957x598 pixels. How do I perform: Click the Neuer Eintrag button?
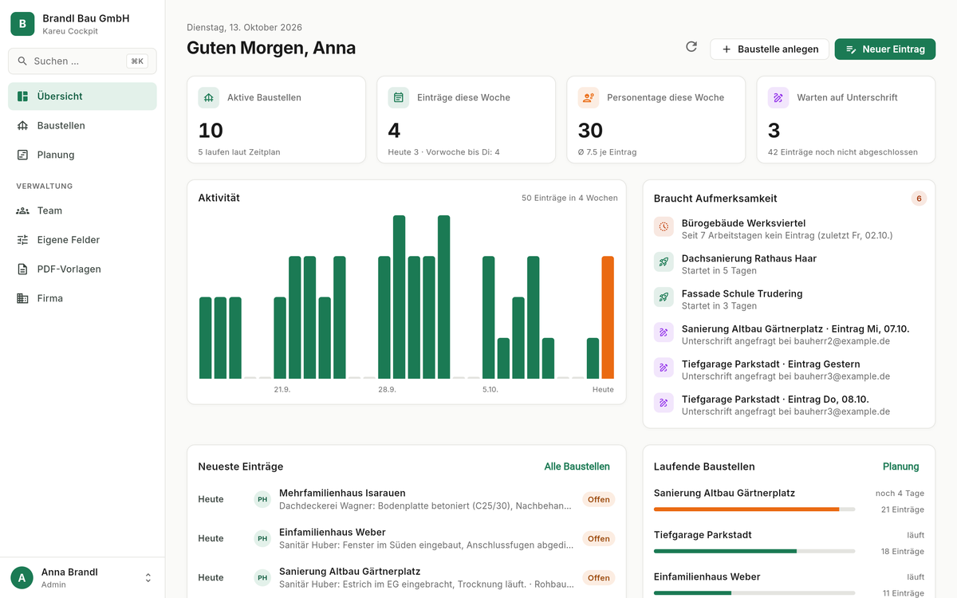click(885, 49)
